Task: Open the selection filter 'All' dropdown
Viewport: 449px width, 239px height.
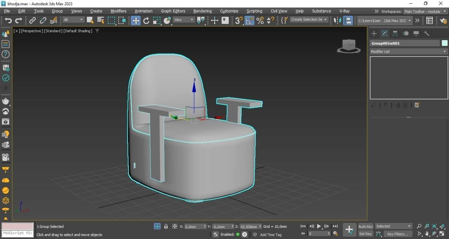Action: coord(73,20)
